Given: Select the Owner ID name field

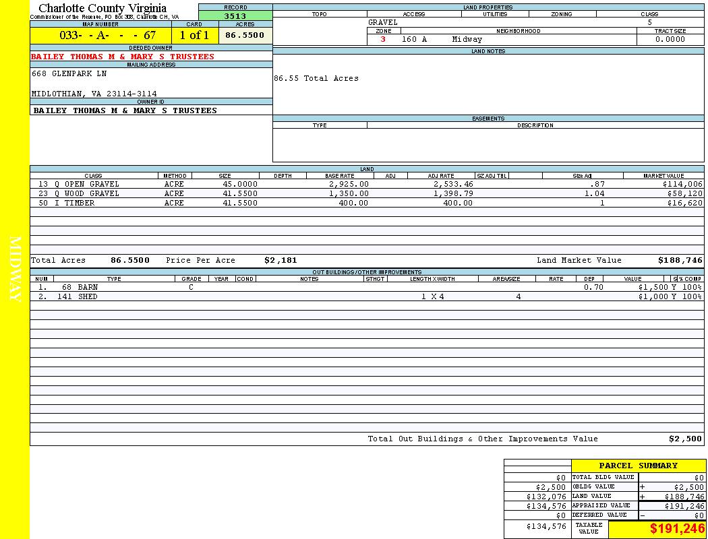Looking at the screenshot, I should [125, 110].
